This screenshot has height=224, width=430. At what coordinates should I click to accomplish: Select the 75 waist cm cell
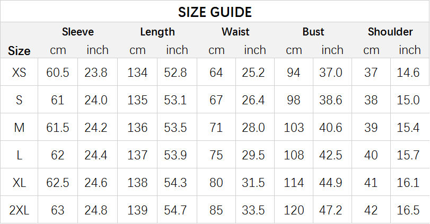point(216,155)
